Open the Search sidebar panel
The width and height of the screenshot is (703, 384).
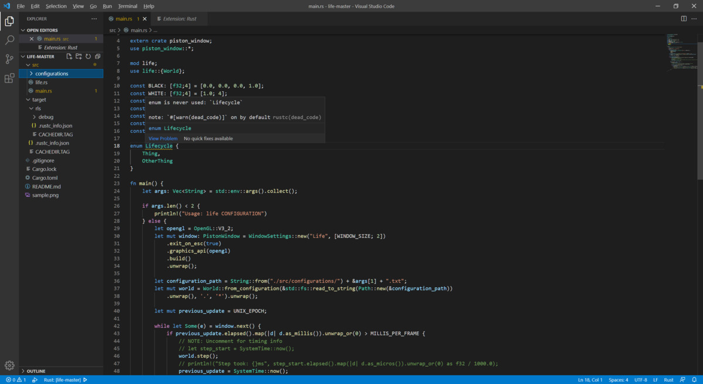[9, 40]
